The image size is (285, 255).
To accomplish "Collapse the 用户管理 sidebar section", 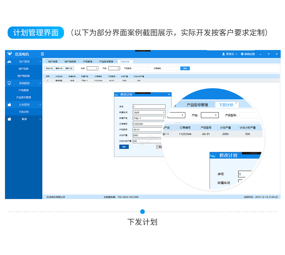I will click(x=39, y=61).
